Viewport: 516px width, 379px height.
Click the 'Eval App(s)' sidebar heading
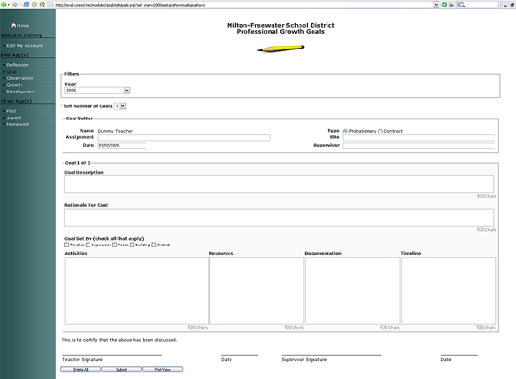14,54
